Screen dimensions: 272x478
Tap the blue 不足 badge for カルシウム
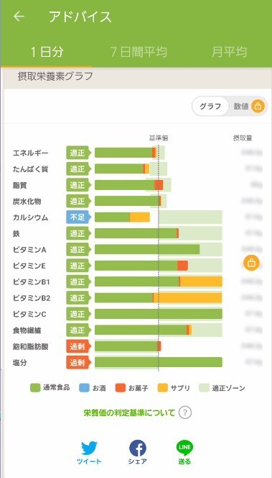78,217
